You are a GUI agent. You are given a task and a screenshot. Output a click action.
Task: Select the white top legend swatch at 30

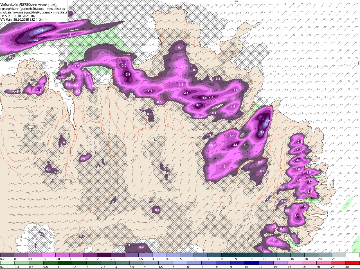pyautogui.click(x=353, y=255)
